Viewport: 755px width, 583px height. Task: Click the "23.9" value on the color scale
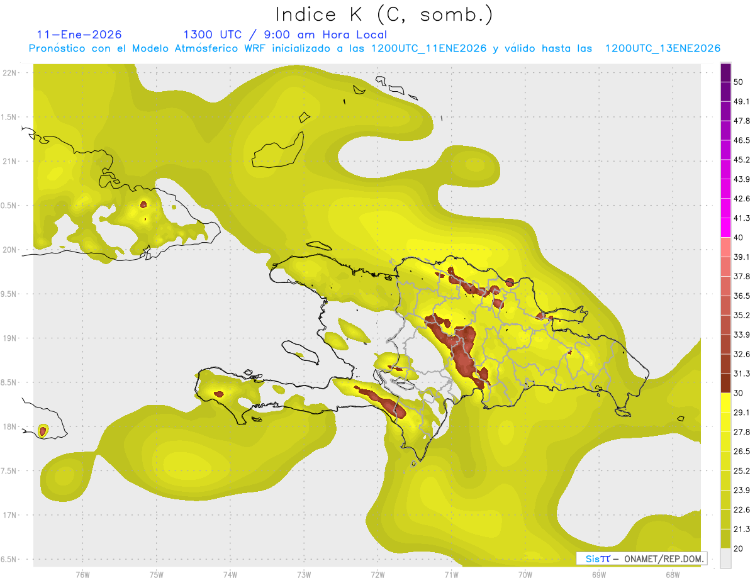coord(742,491)
